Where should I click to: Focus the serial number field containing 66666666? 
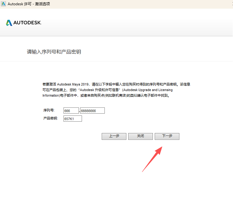pos(92,111)
